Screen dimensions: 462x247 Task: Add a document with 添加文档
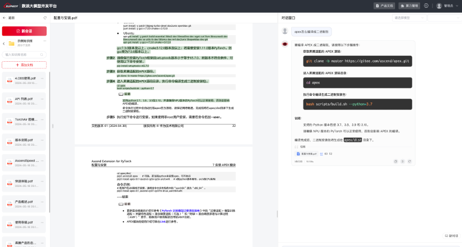[x=24, y=65]
